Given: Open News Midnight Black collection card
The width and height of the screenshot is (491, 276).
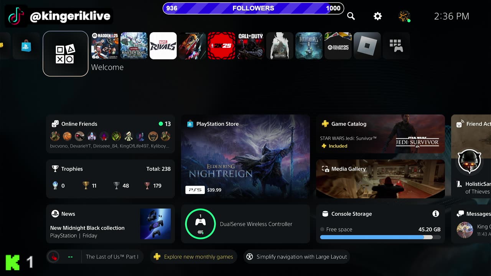Looking at the screenshot, I should tap(110, 224).
